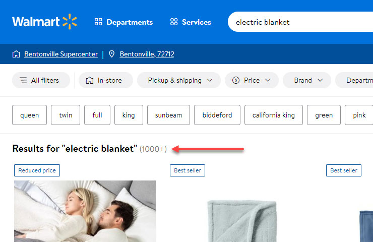The width and height of the screenshot is (373, 242).
Task: Click the location pin icon
Action: [112, 54]
